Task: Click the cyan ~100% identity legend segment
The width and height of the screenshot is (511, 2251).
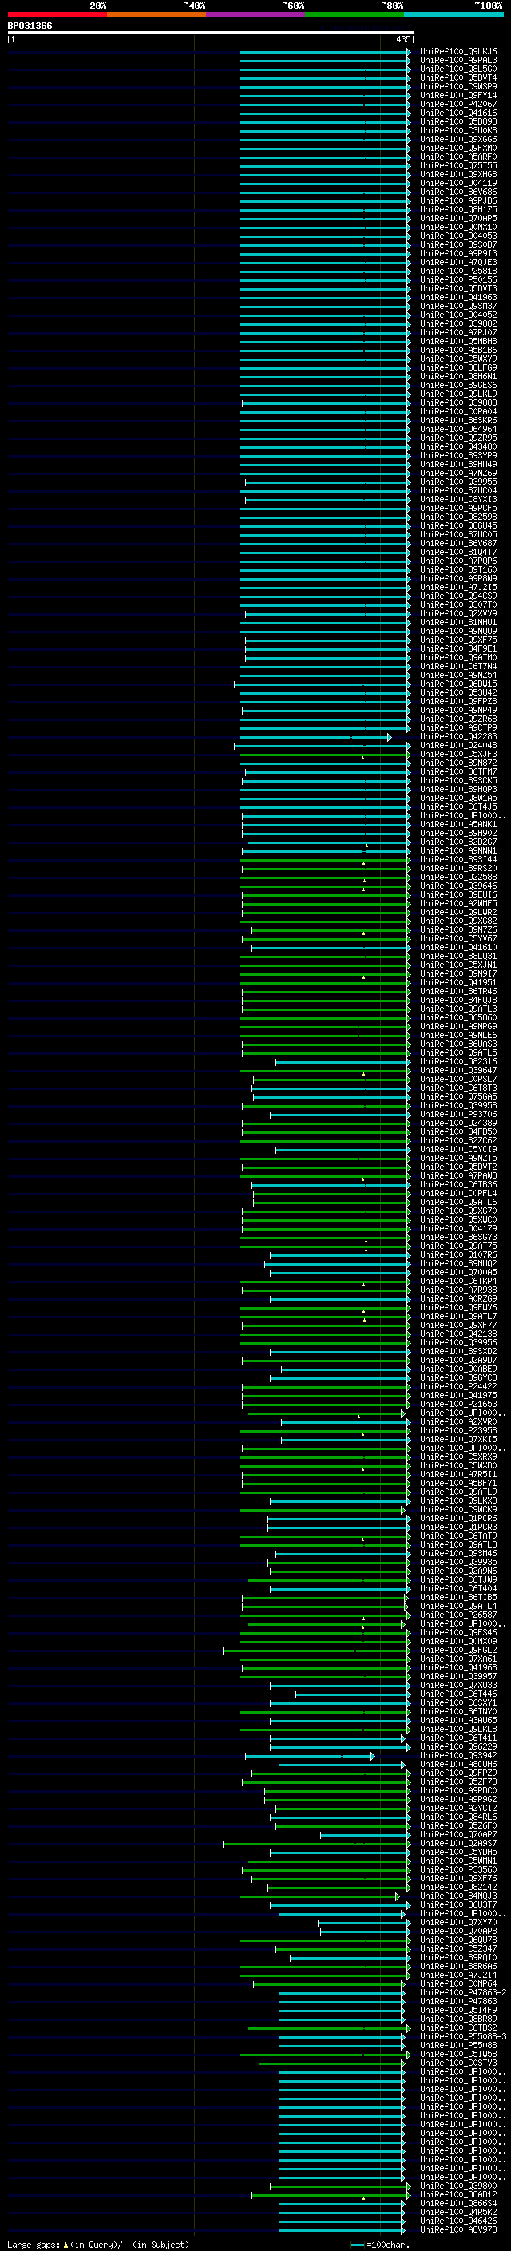Action: click(x=454, y=15)
